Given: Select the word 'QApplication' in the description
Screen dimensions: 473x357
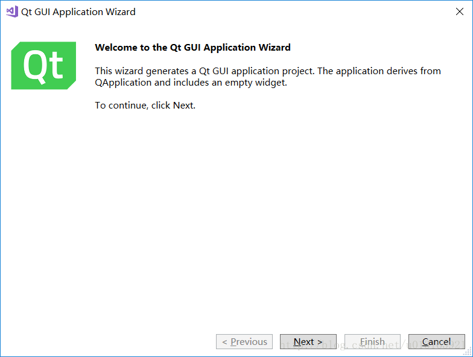Looking at the screenshot, I should (123, 83).
